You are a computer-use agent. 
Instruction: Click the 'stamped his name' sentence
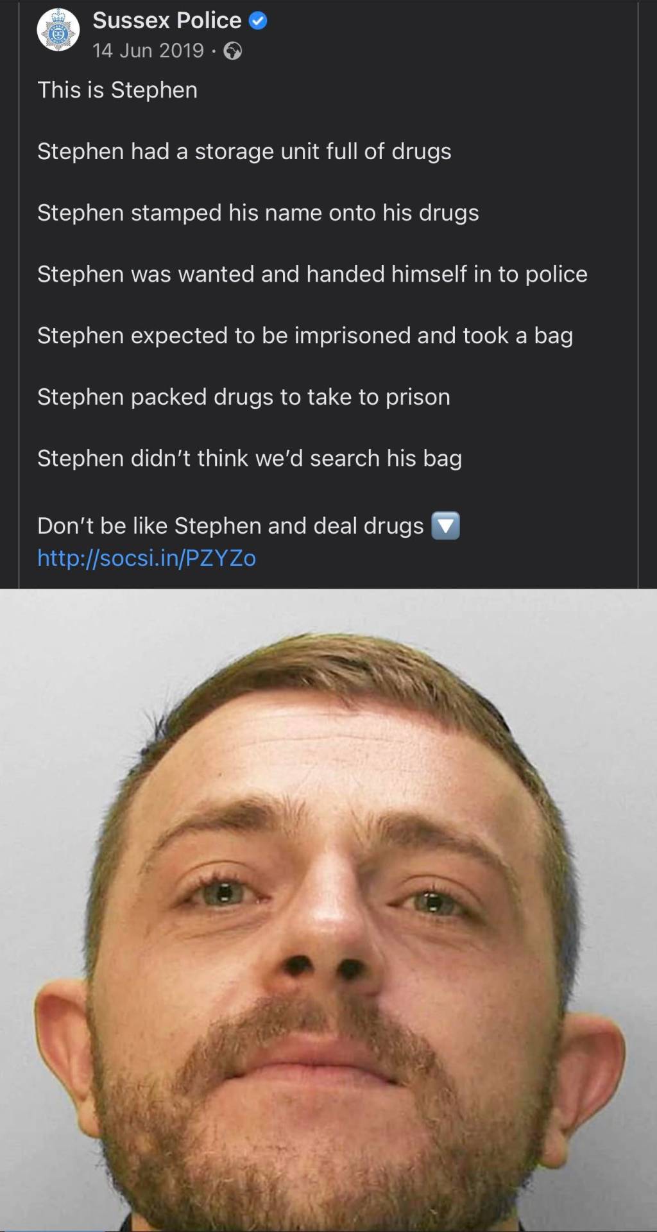pyautogui.click(x=258, y=212)
